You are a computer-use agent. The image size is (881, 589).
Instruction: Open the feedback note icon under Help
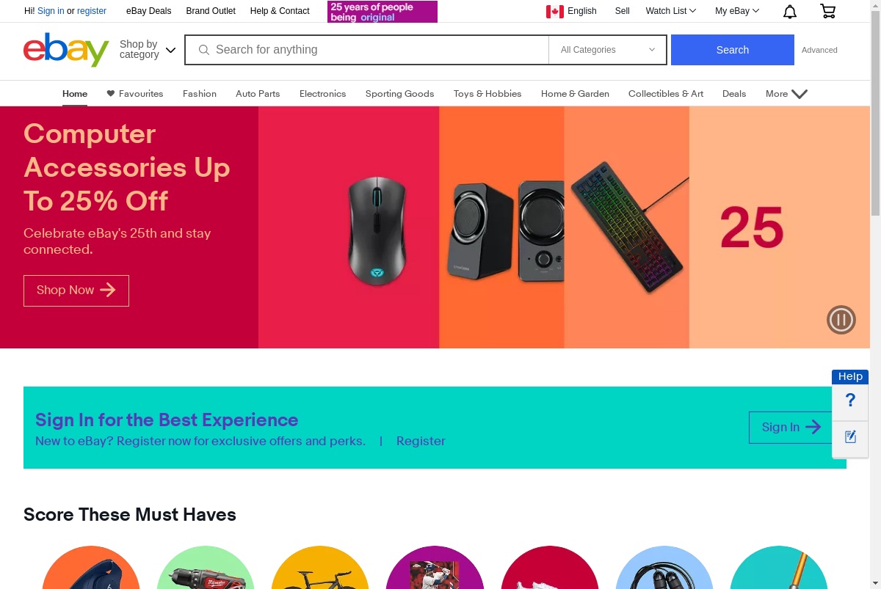(850, 437)
